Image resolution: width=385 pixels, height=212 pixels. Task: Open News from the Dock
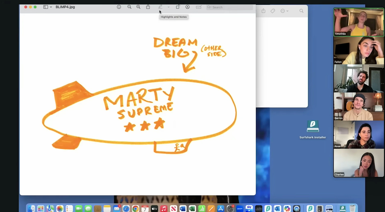coord(173,209)
